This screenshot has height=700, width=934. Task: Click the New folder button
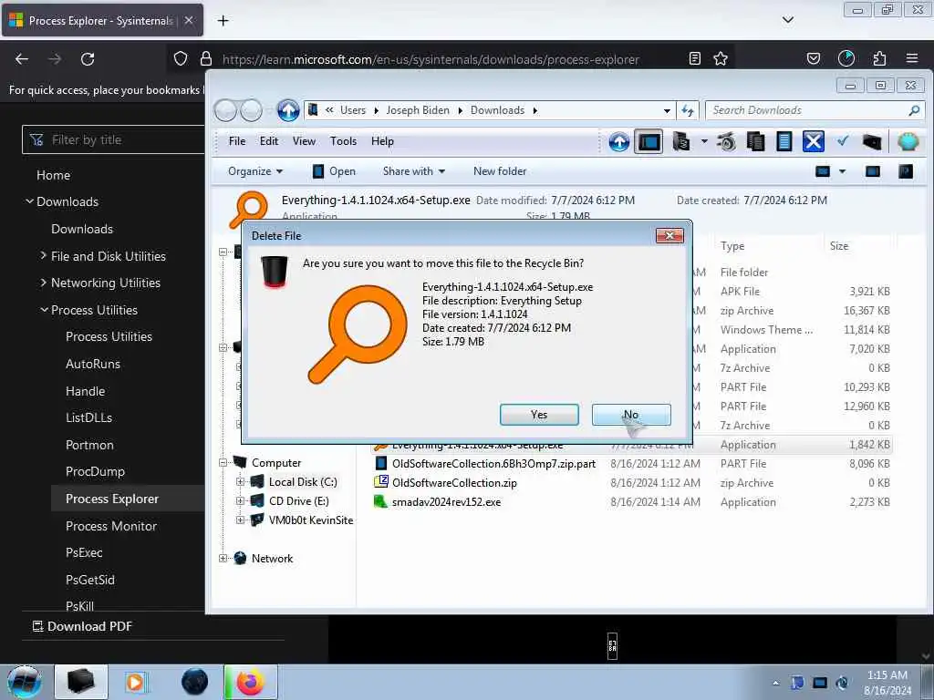500,171
